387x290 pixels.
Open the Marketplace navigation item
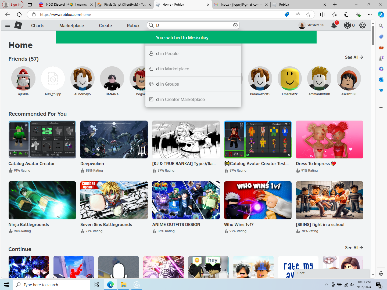72,26
